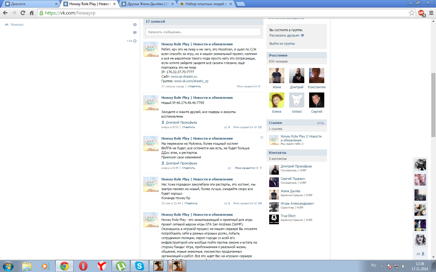Viewport: 436px width, 272px height.
Task: Switch to the Друзья Жени Дылёва tab
Action: pos(147,4)
